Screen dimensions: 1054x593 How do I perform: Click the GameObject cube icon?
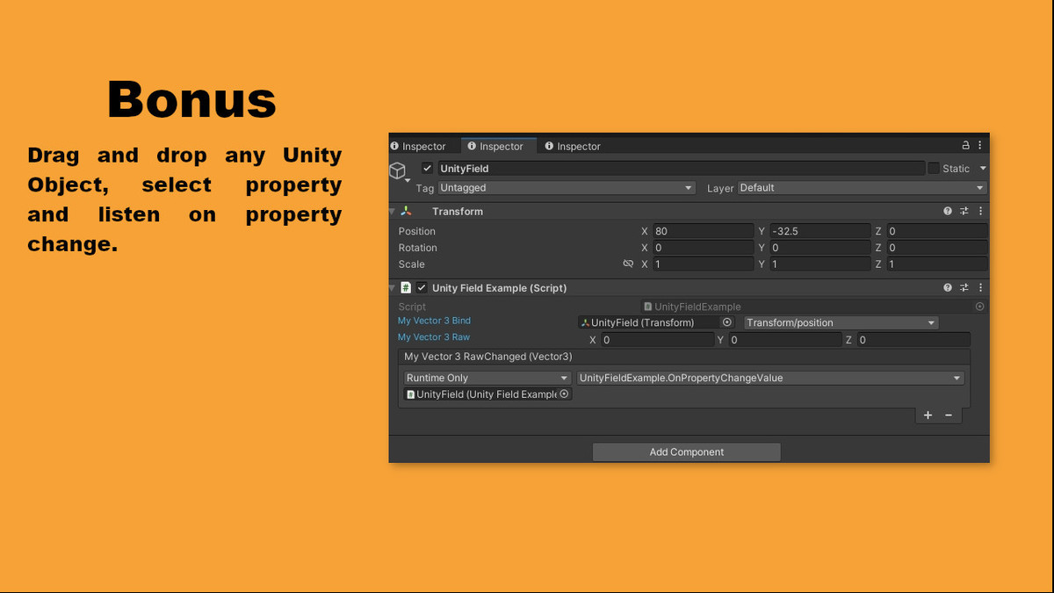[397, 170]
